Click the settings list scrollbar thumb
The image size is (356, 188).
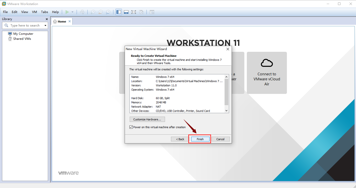click(227, 92)
